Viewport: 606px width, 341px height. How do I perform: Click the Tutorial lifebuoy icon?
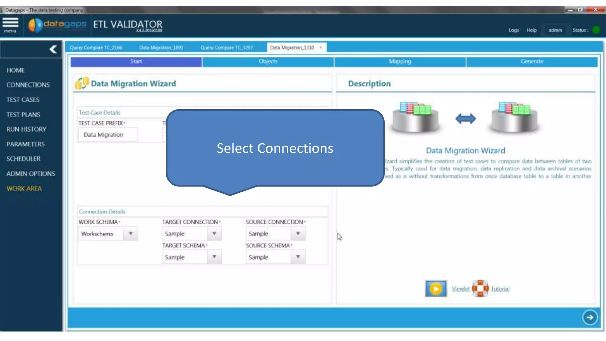(480, 288)
